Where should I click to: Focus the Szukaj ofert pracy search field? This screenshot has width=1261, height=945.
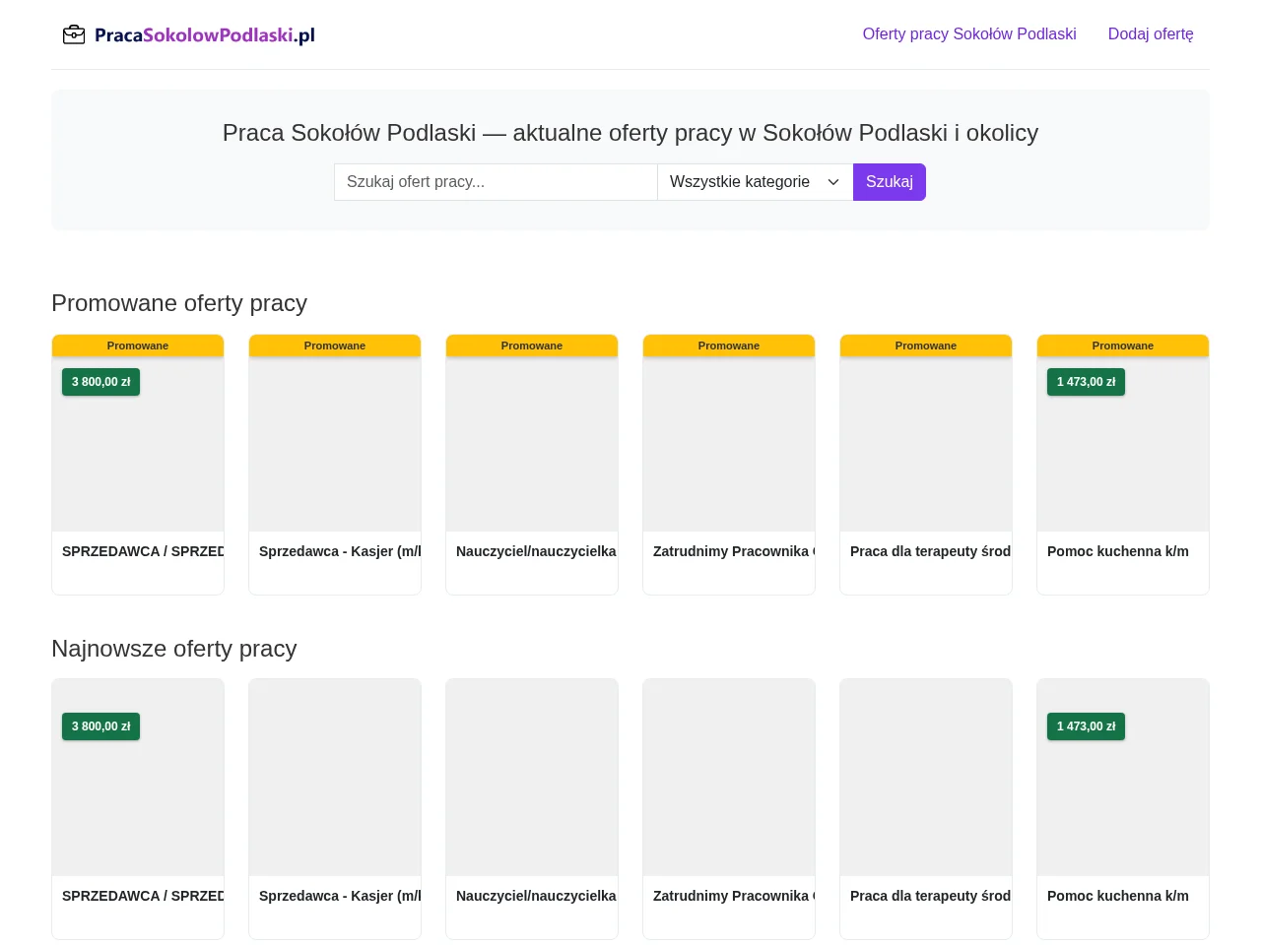[x=496, y=182]
